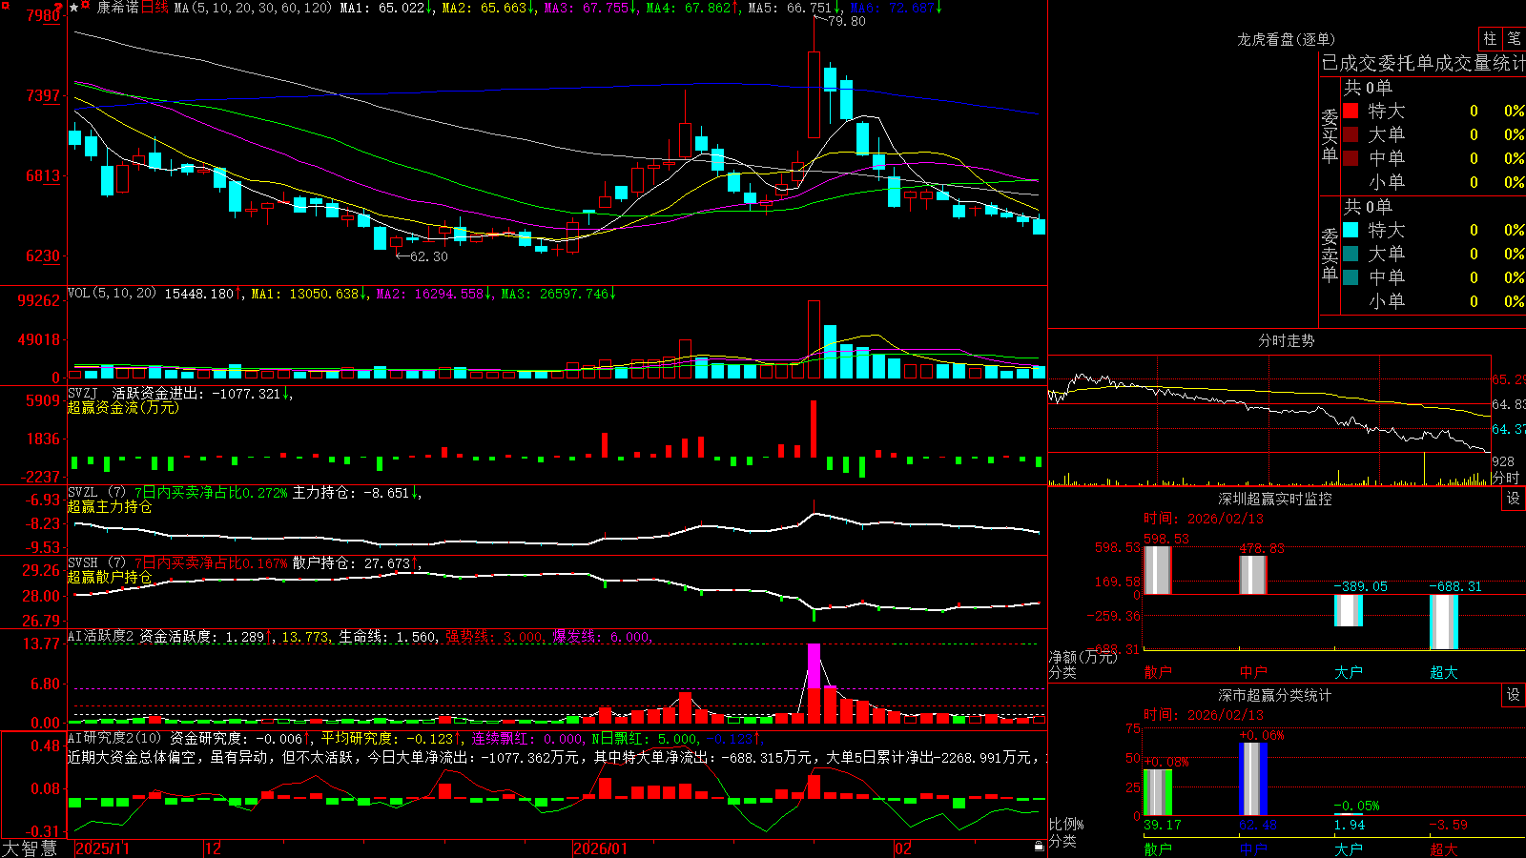Click the 478.83 中户 bar in 实时监控
Screen dimensions: 1526x858
click(x=1252, y=575)
